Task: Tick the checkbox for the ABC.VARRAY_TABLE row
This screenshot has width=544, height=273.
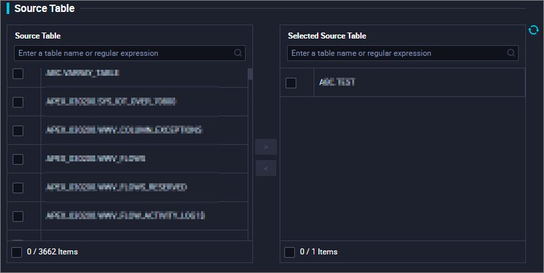Action: (x=18, y=74)
